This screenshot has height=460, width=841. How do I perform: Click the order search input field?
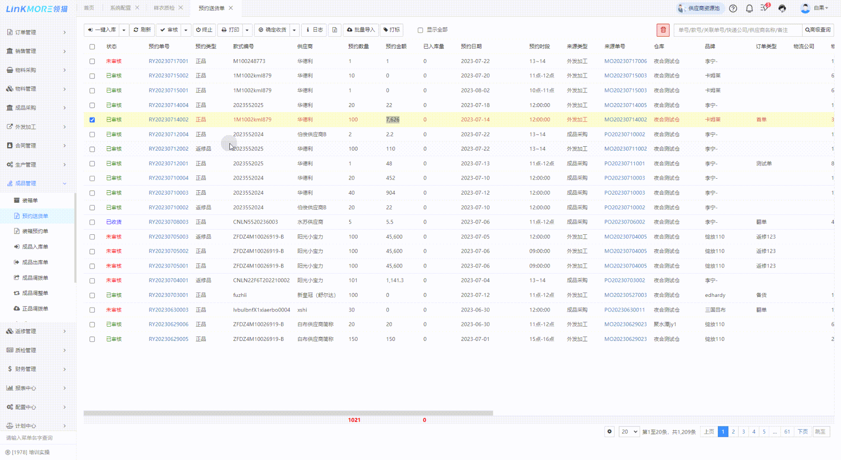tap(737, 30)
